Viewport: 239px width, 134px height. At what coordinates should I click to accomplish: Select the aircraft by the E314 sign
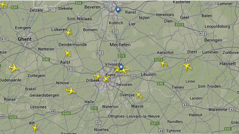[x=164, y=63]
